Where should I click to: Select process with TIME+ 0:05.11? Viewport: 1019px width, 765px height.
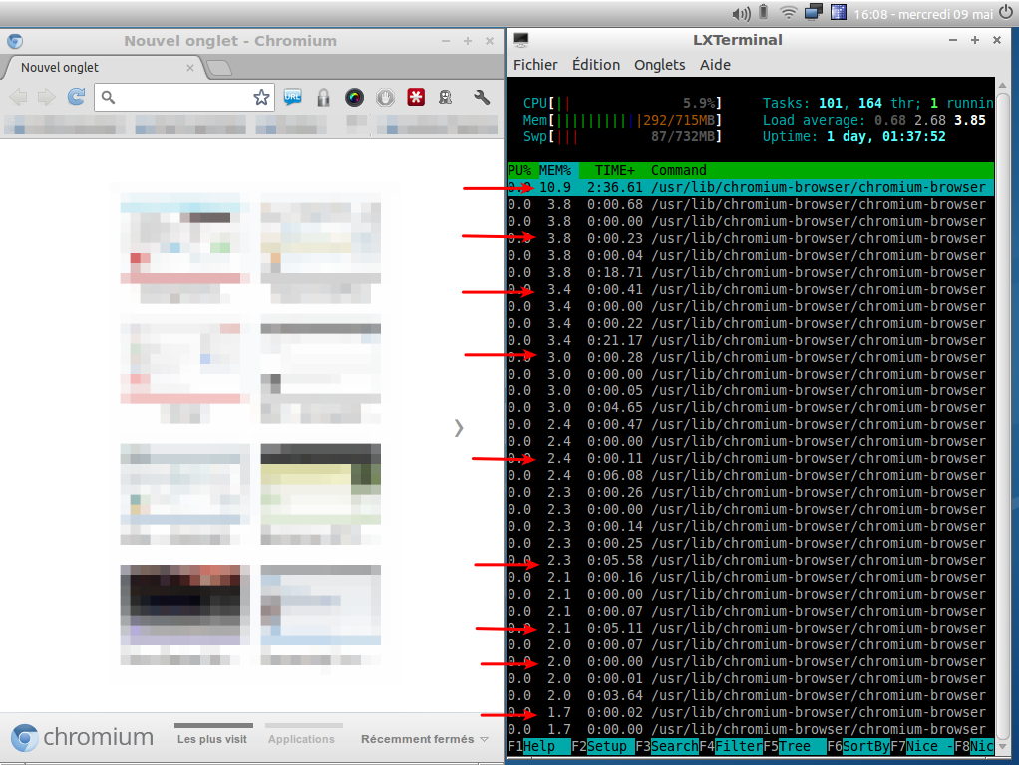pyautogui.click(x=751, y=628)
